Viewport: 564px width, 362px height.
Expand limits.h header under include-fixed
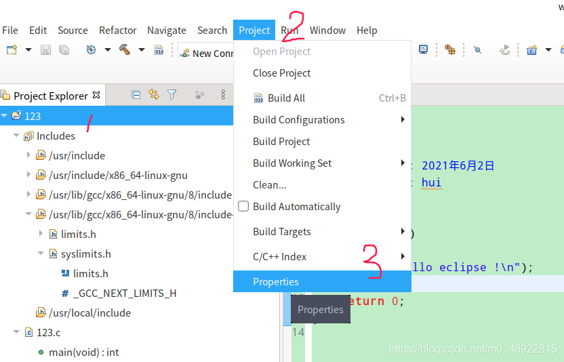tap(41, 233)
